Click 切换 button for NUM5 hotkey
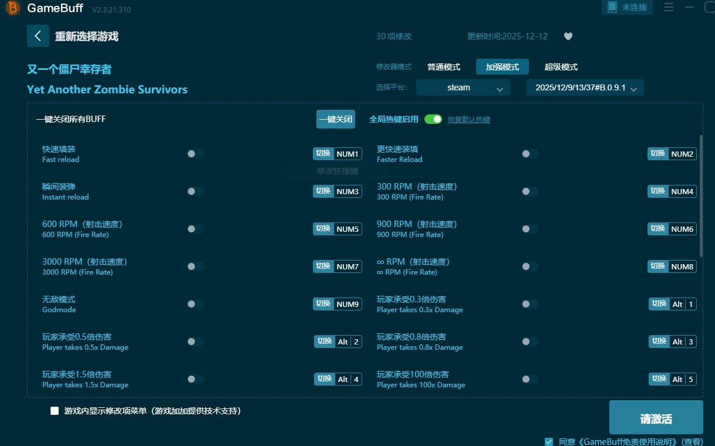 (323, 229)
